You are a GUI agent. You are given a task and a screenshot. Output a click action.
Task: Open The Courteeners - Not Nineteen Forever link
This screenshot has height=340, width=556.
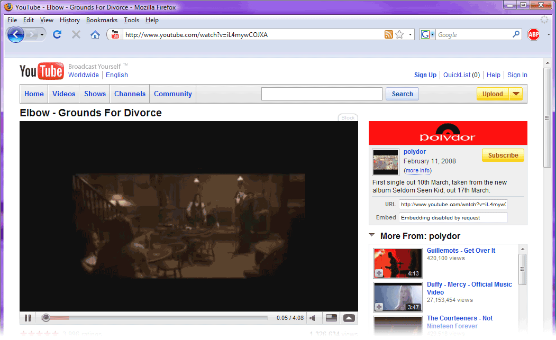[460, 322]
